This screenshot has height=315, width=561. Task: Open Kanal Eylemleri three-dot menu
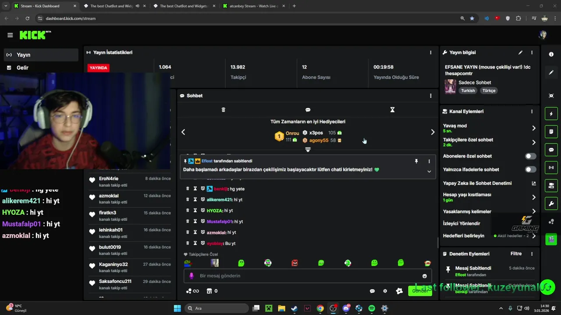coord(532,112)
